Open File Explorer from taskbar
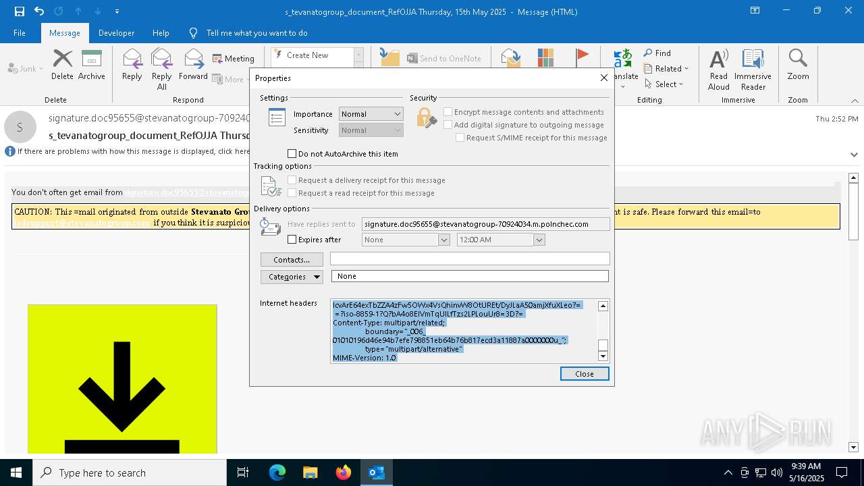 pos(310,473)
